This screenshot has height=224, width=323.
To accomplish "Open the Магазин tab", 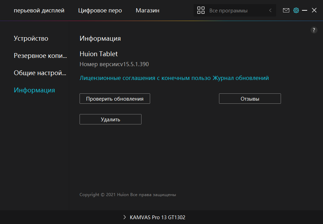I will [x=147, y=11].
